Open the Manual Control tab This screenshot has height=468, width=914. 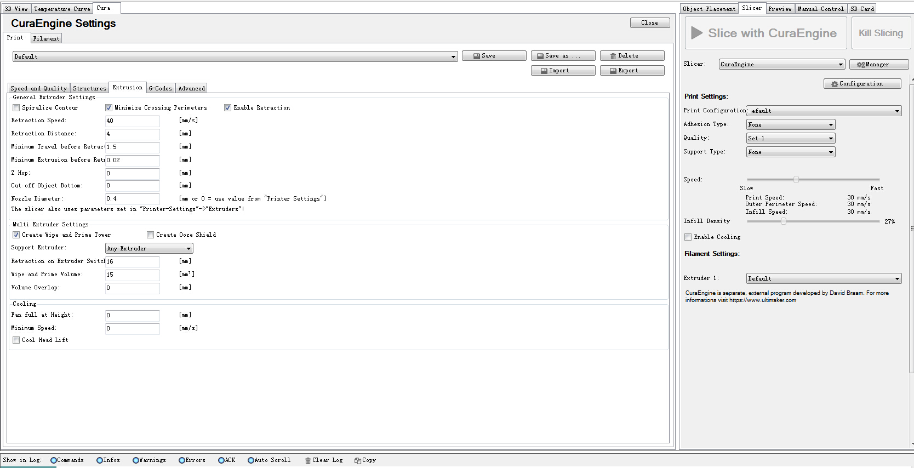820,9
